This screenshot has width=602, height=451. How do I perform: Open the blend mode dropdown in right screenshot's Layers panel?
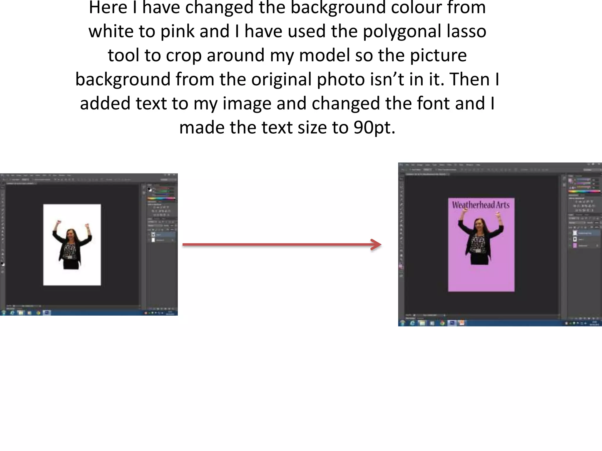[x=577, y=223]
